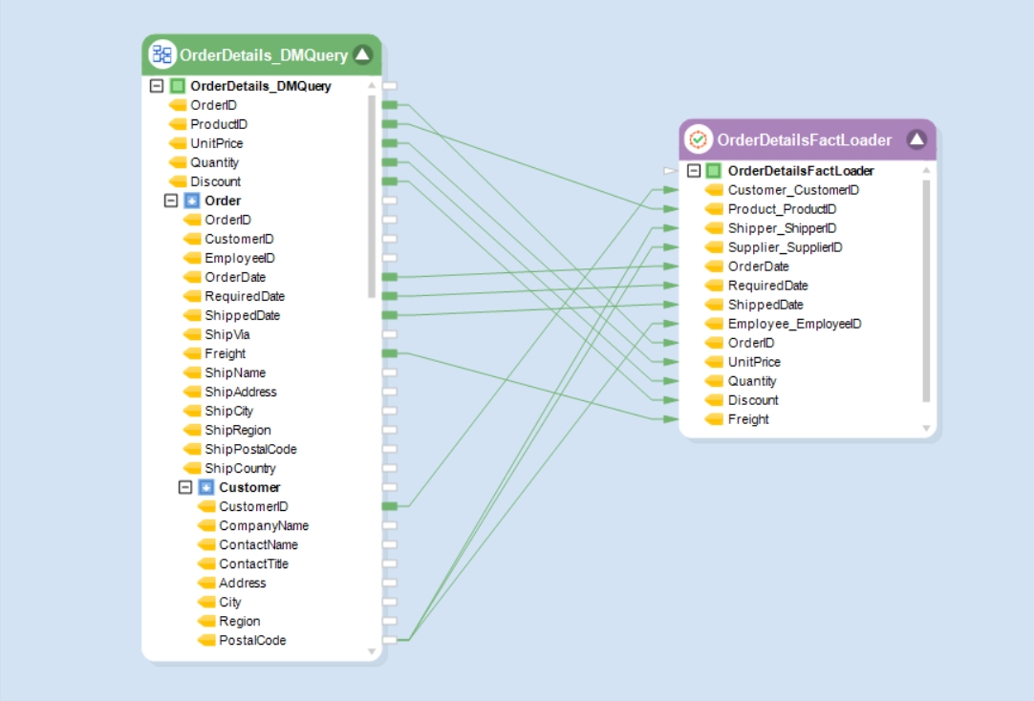Click the scroll-down arrow of OrderDetailsFactLoader list
This screenshot has width=1034, height=701.
[926, 428]
